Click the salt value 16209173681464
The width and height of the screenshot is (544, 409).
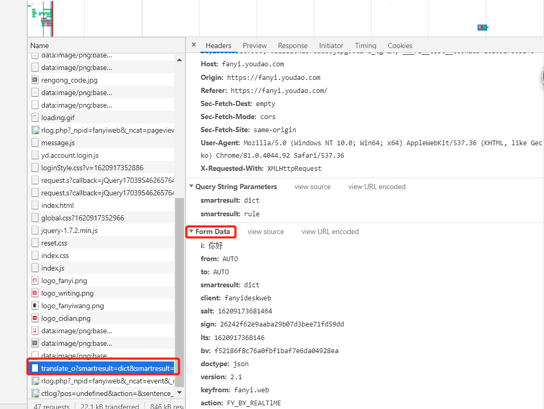245,311
